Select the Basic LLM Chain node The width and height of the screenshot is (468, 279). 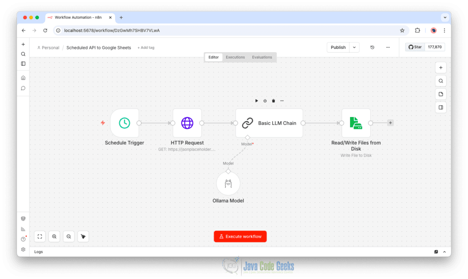click(269, 123)
